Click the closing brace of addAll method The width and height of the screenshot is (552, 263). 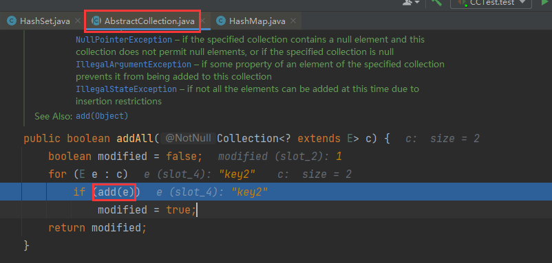(x=26, y=245)
